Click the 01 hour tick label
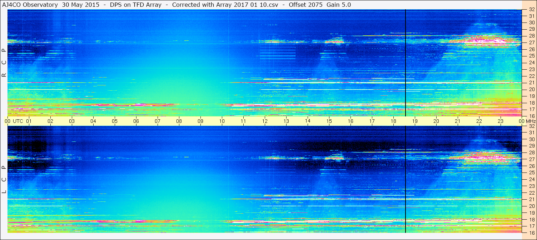The image size is (537, 240). (29, 121)
